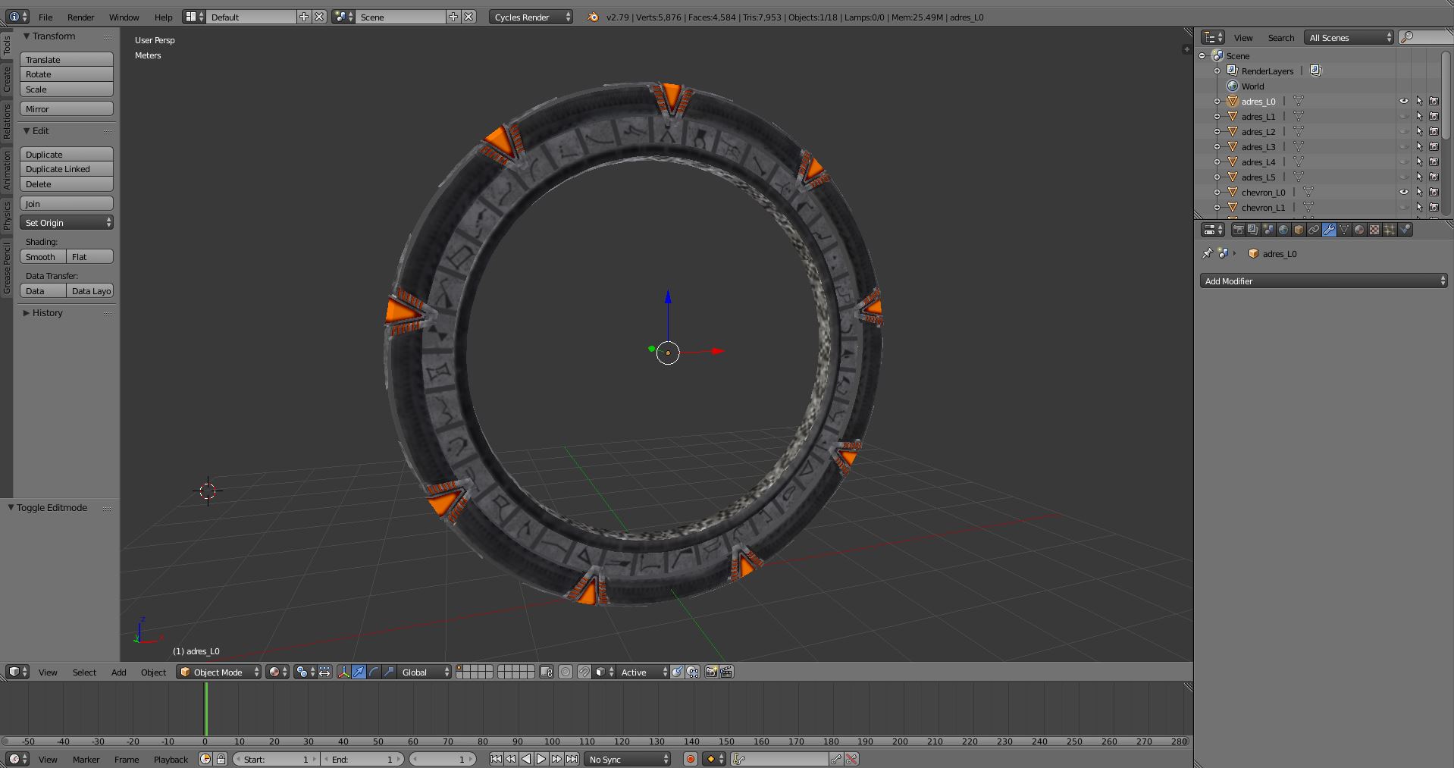Image resolution: width=1454 pixels, height=768 pixels.
Task: Jump to first frame in timeline
Action: tap(496, 759)
